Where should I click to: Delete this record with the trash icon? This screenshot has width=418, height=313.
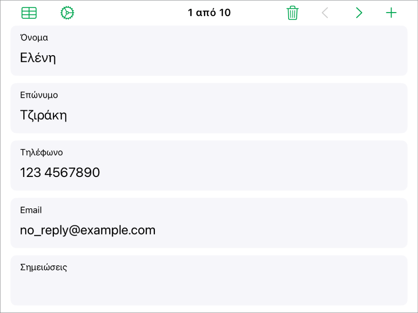[x=292, y=13]
